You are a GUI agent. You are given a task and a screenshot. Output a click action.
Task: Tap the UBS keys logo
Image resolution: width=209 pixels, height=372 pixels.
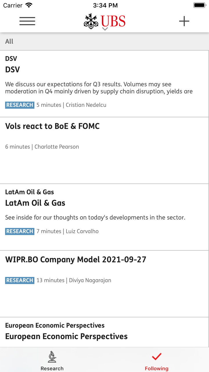91,21
